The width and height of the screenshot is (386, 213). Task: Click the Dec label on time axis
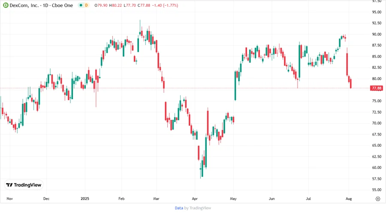[46, 199]
